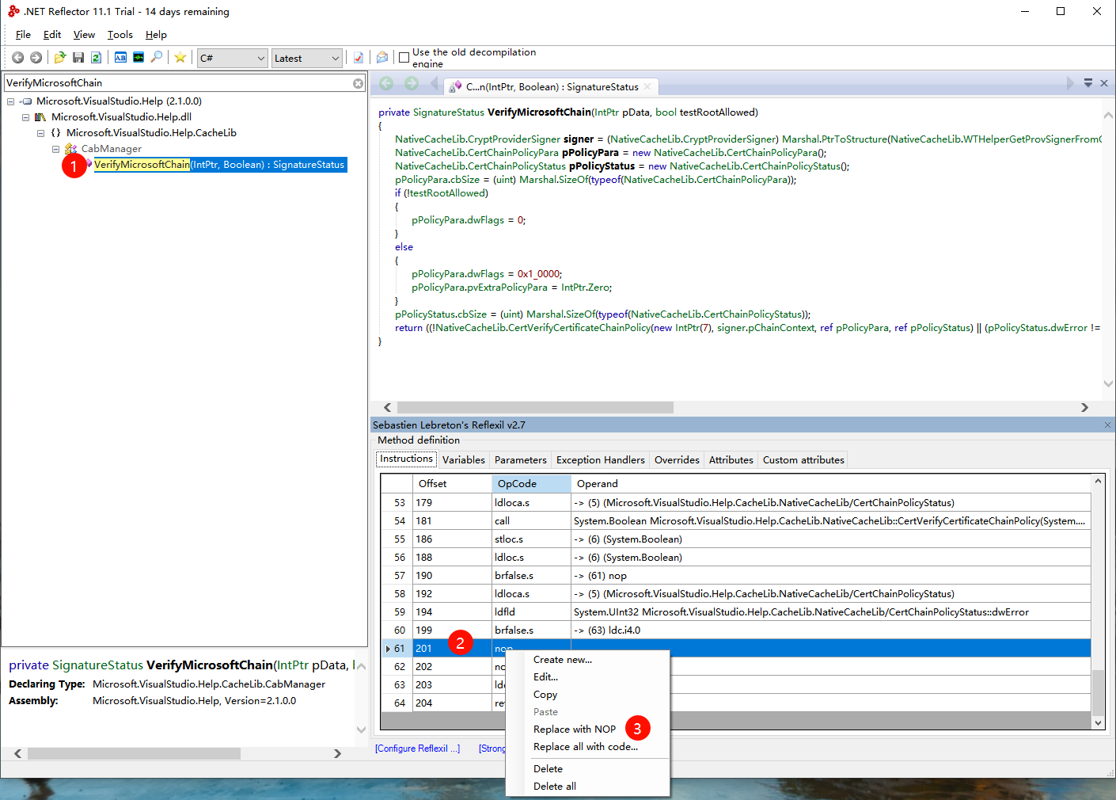Click the green back arrow in code pane

(x=386, y=83)
